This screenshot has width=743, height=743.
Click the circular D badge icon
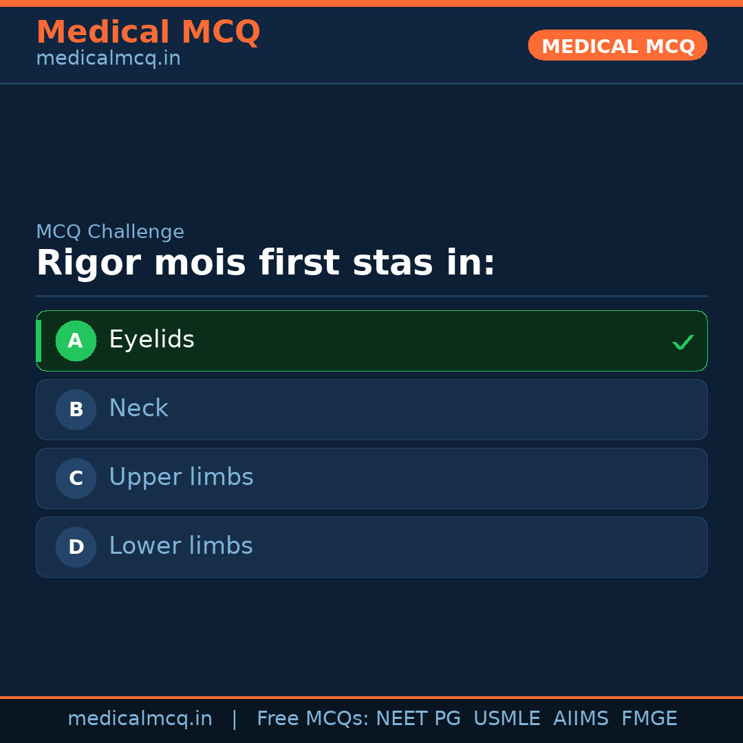(x=76, y=547)
